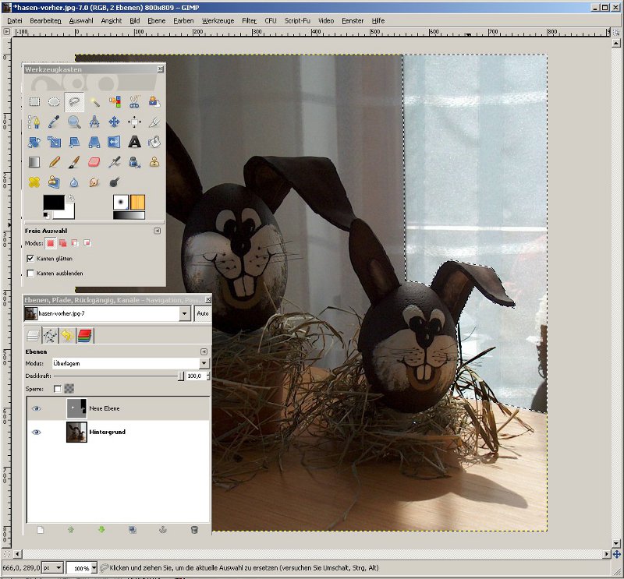
Task: Select the Rectangle Select tool
Action: 34,101
